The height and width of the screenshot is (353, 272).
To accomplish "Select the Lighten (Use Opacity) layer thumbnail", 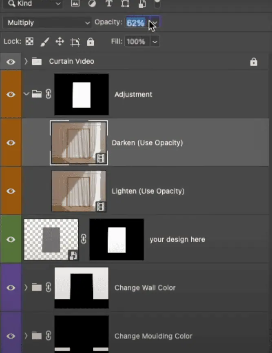I will [79, 191].
